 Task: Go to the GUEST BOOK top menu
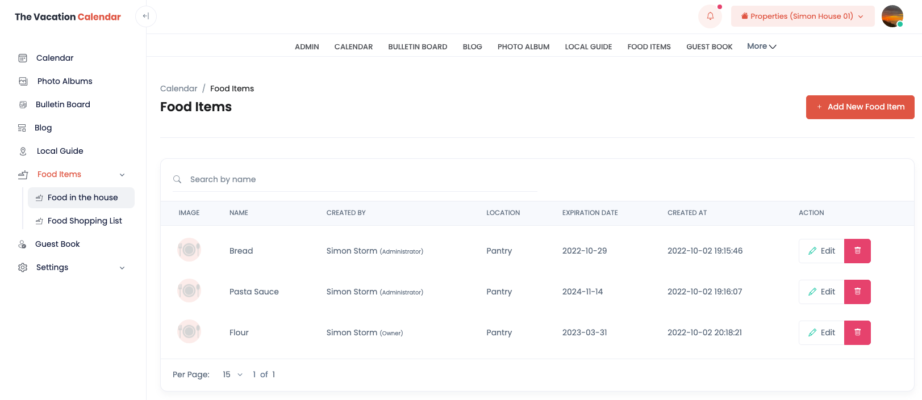709,47
